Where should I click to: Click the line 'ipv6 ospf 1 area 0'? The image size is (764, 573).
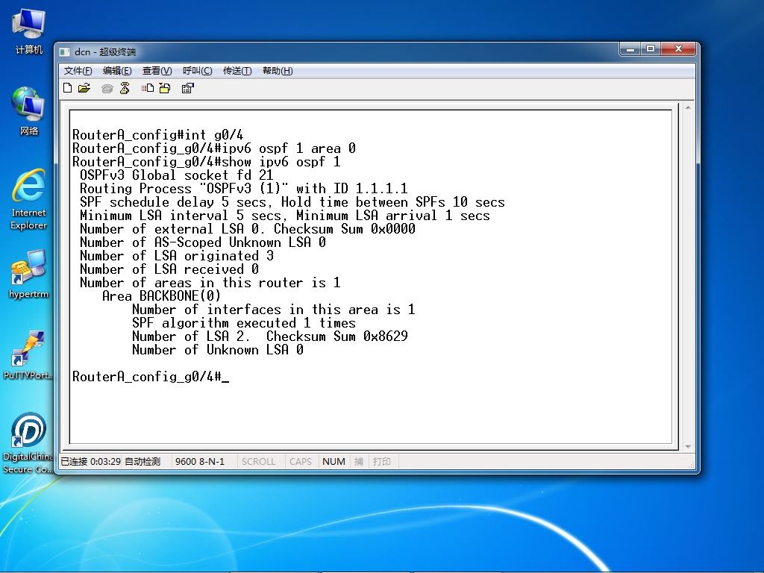pyautogui.click(x=214, y=148)
